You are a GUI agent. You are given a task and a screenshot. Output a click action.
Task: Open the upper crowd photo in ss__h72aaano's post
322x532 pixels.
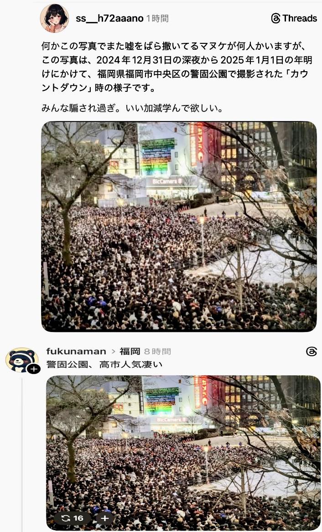tap(179, 226)
